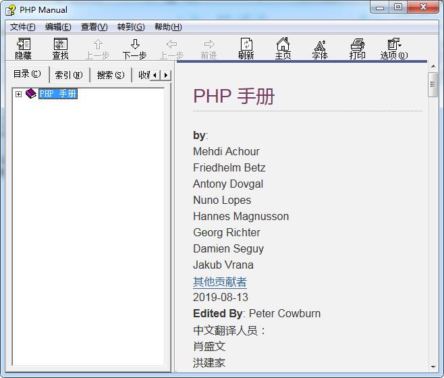Image resolution: width=444 pixels, height=378 pixels.
Task: Click the purple book icon beside PHP 手册
Action: point(31,94)
